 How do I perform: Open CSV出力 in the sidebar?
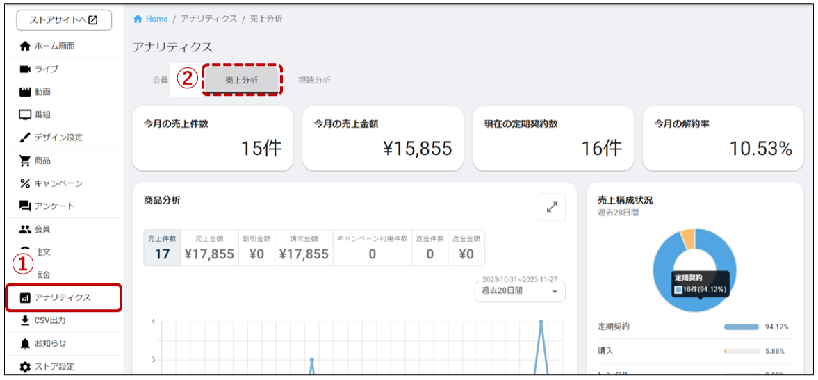click(50, 320)
